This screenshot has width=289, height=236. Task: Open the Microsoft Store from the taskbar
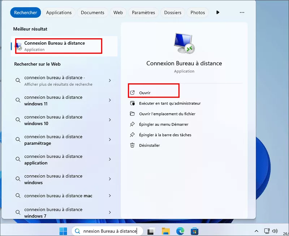coord(195,231)
